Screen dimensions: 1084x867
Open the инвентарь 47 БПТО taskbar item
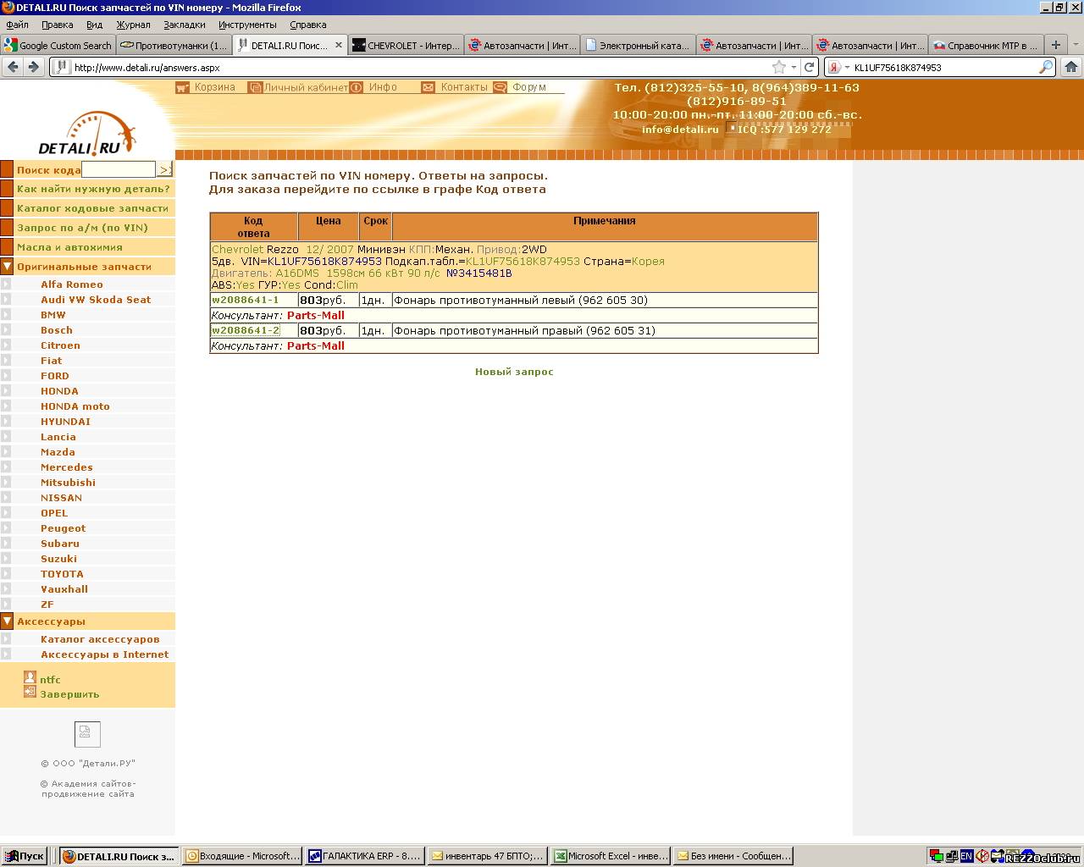[x=488, y=856]
